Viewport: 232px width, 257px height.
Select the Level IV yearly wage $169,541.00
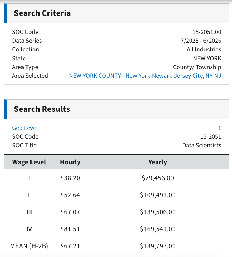click(x=158, y=229)
